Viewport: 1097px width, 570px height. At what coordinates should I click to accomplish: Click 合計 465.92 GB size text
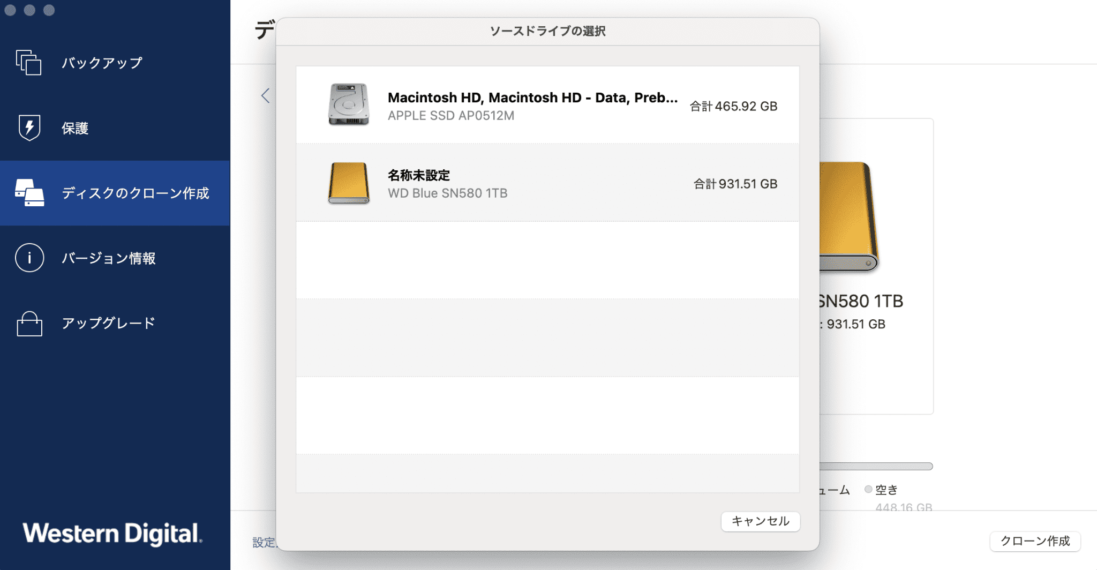click(733, 106)
